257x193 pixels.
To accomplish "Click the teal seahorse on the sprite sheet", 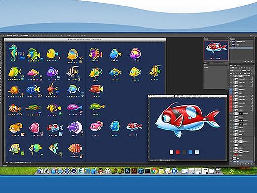I will [13, 52].
